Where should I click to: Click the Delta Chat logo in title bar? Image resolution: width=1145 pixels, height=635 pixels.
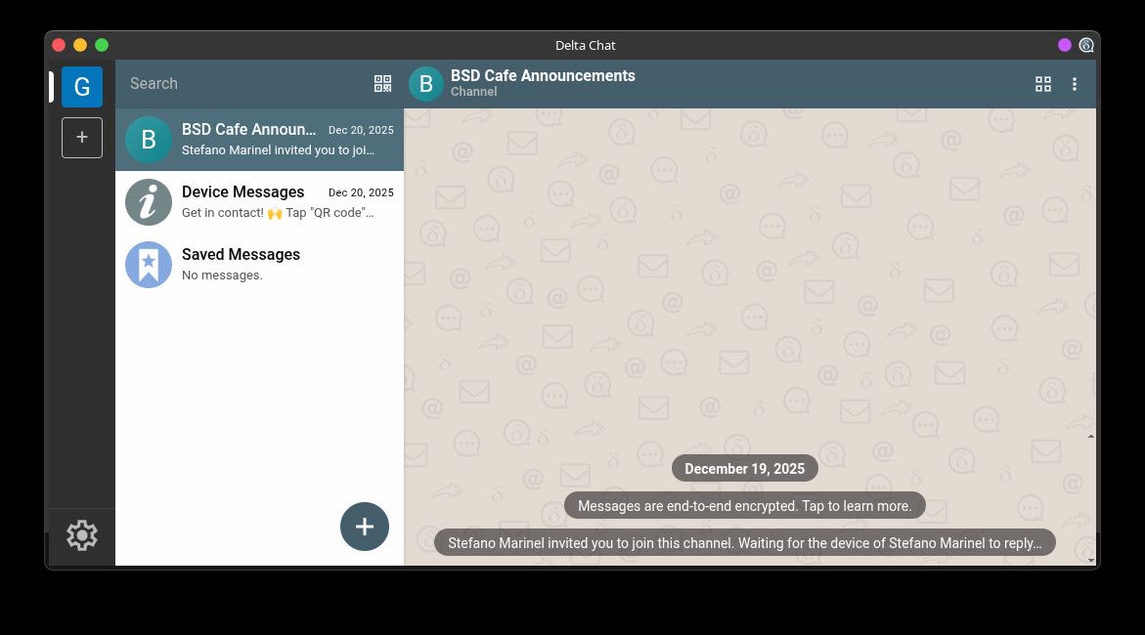point(1086,45)
